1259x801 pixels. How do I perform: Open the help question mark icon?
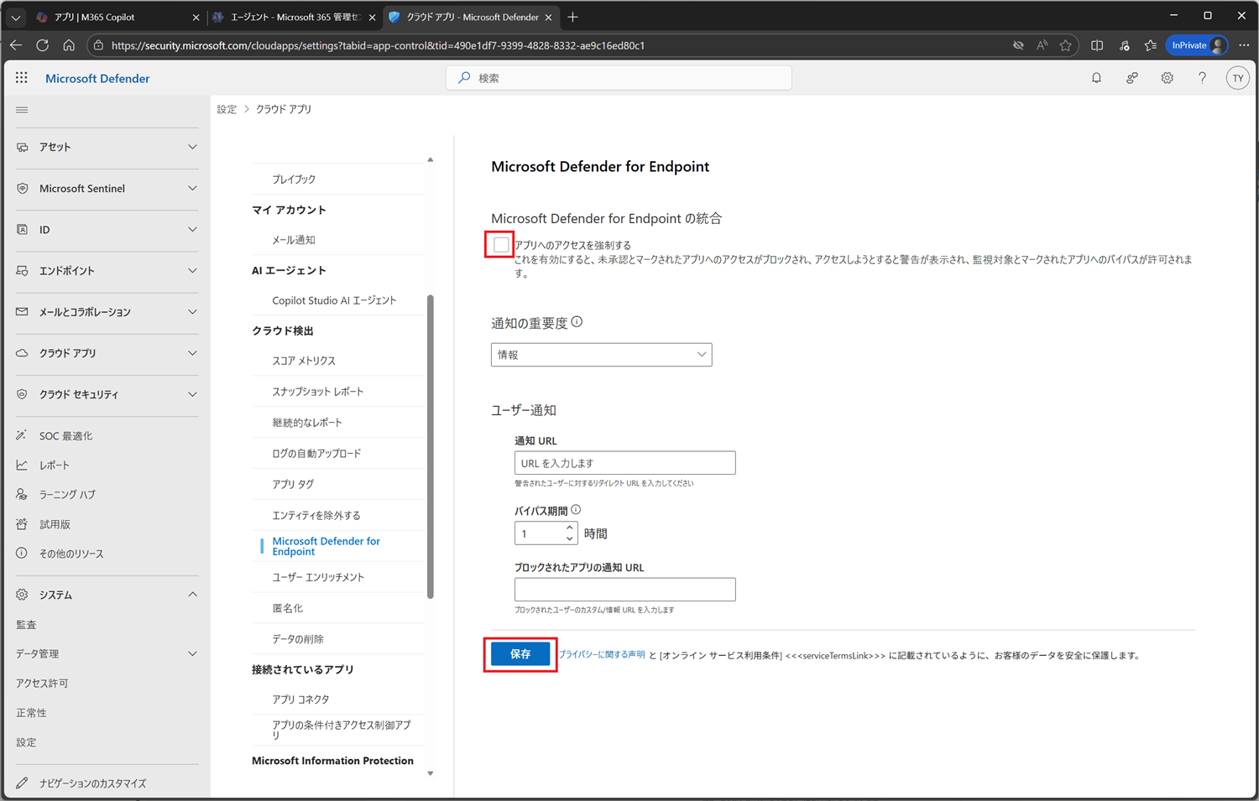point(1202,78)
